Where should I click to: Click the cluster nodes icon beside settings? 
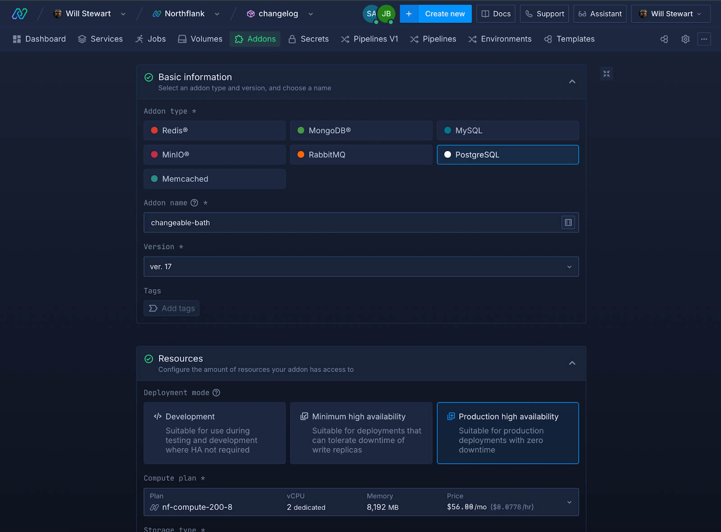664,39
